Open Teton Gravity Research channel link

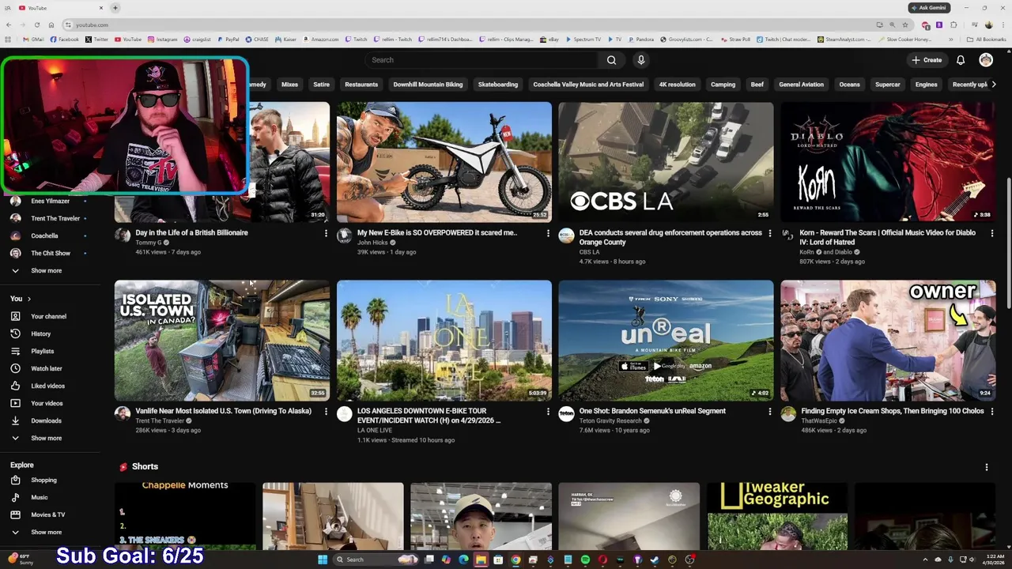point(610,420)
